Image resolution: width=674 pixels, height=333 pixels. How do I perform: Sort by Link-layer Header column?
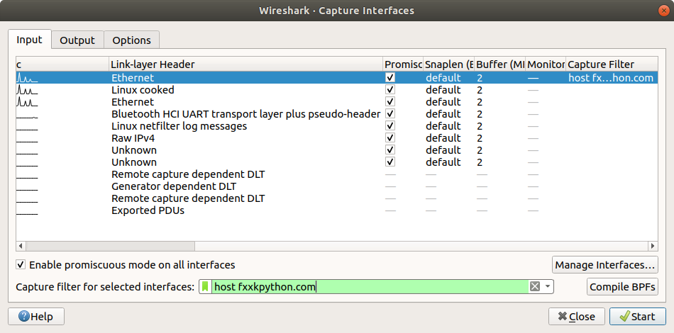tap(245, 64)
